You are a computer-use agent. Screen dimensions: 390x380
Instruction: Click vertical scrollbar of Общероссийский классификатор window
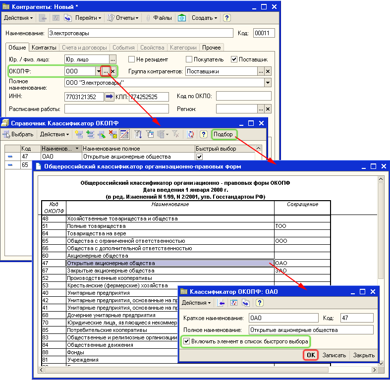pyautogui.click(x=381, y=230)
